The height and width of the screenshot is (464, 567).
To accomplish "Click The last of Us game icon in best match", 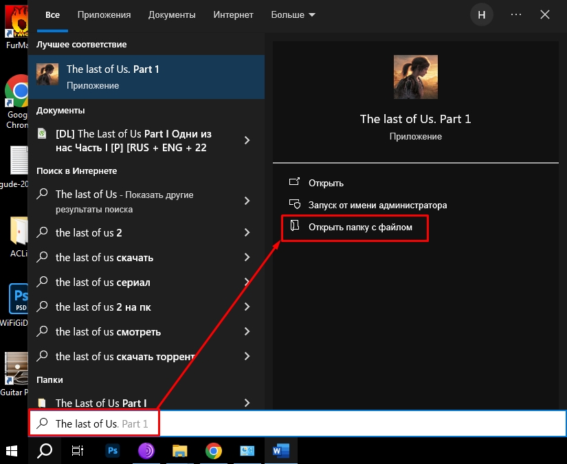I will click(x=47, y=74).
